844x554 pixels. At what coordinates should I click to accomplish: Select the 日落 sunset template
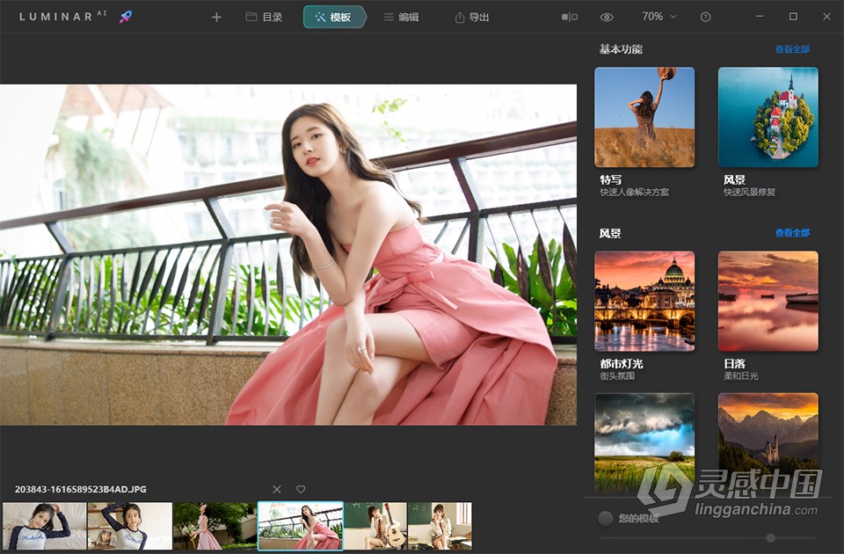(768, 300)
